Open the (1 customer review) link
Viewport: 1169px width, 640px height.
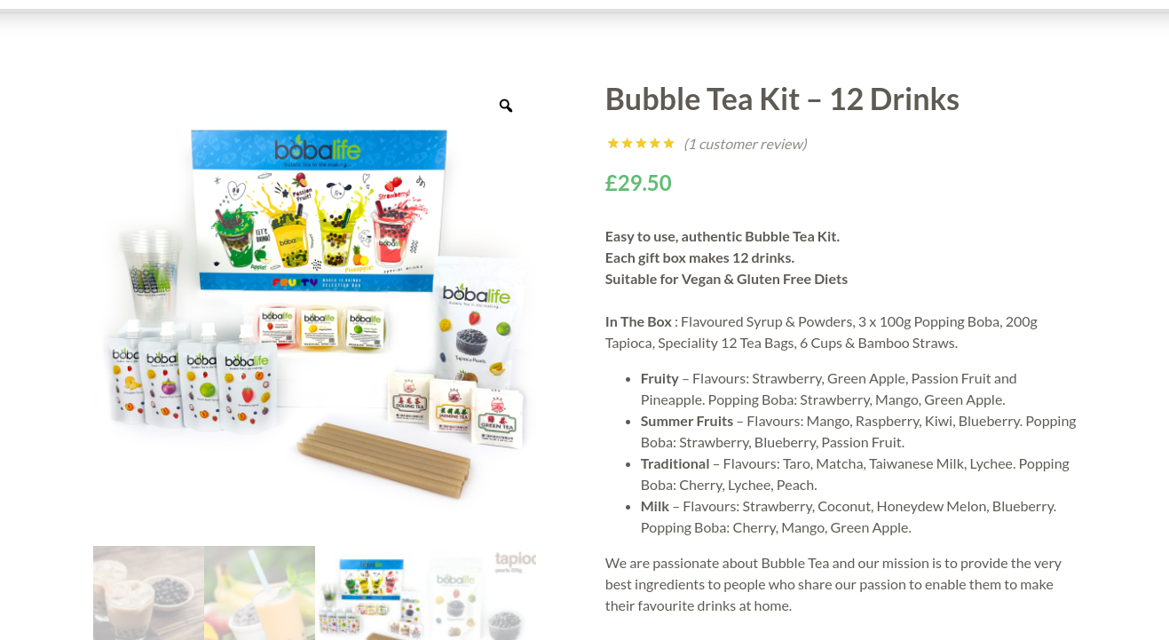coord(745,144)
